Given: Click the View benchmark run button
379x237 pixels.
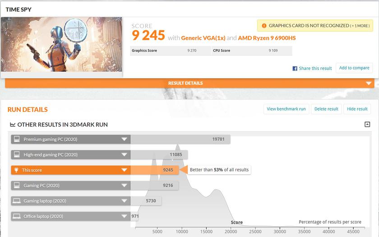Looking at the screenshot, I should pos(286,109).
